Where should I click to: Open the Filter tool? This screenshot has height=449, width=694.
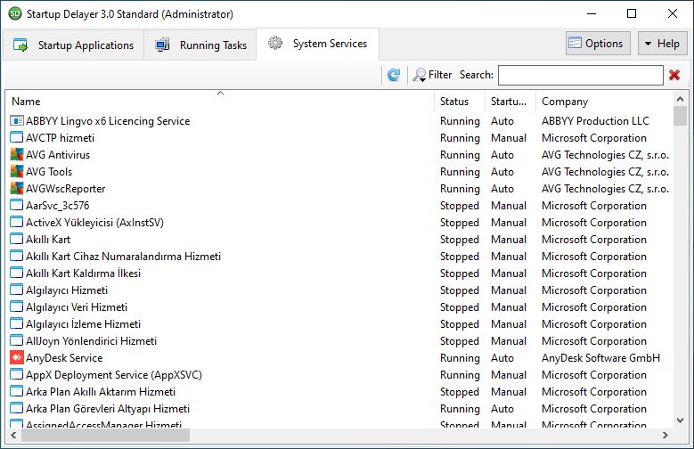[432, 75]
